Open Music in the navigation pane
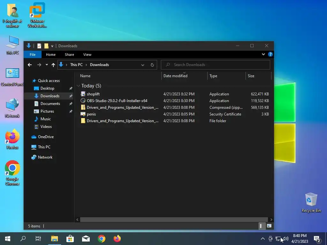 coord(45,119)
